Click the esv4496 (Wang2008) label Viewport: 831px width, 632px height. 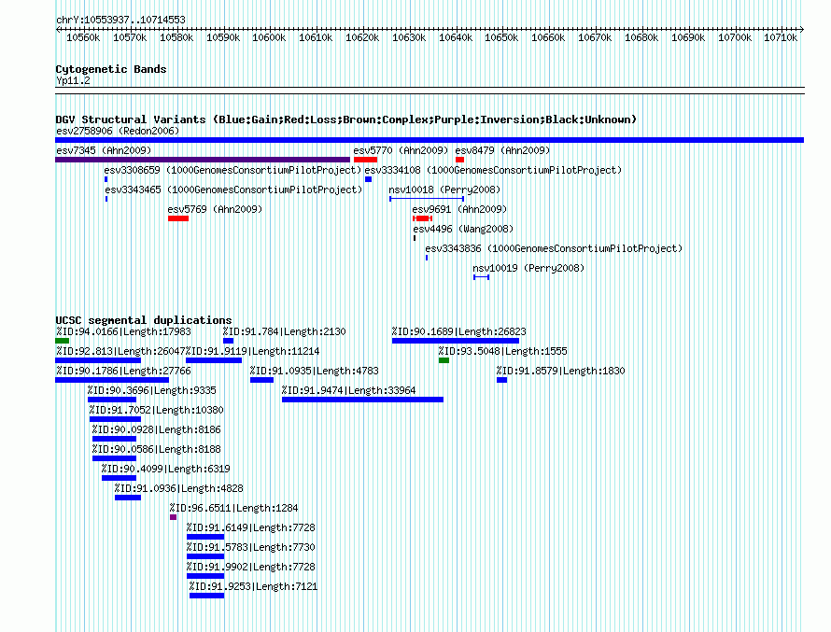pyautogui.click(x=463, y=229)
